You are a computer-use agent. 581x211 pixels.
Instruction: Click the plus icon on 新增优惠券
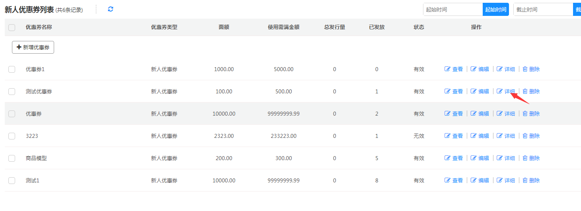click(x=19, y=47)
